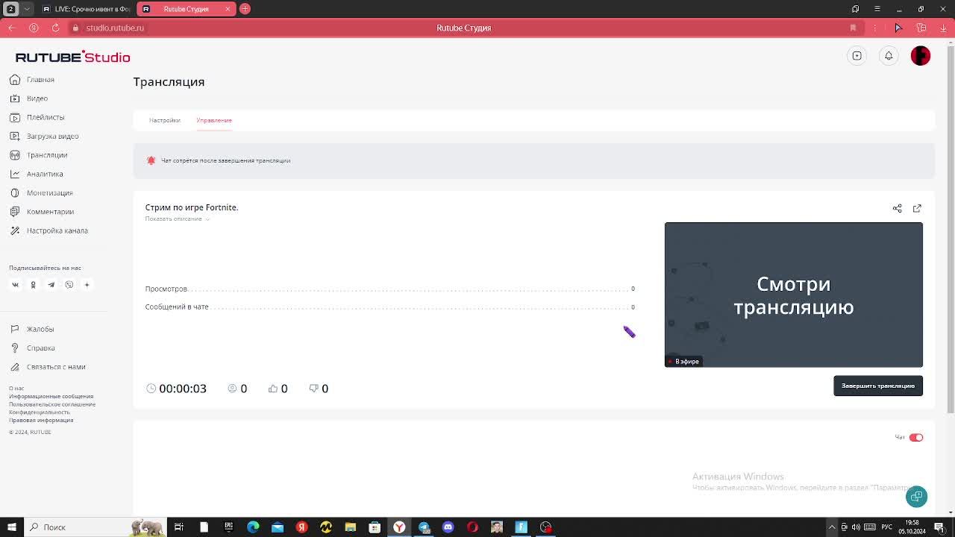Open Telegram from the taskbar
Viewport: 955px width, 537px height.
coord(424,527)
